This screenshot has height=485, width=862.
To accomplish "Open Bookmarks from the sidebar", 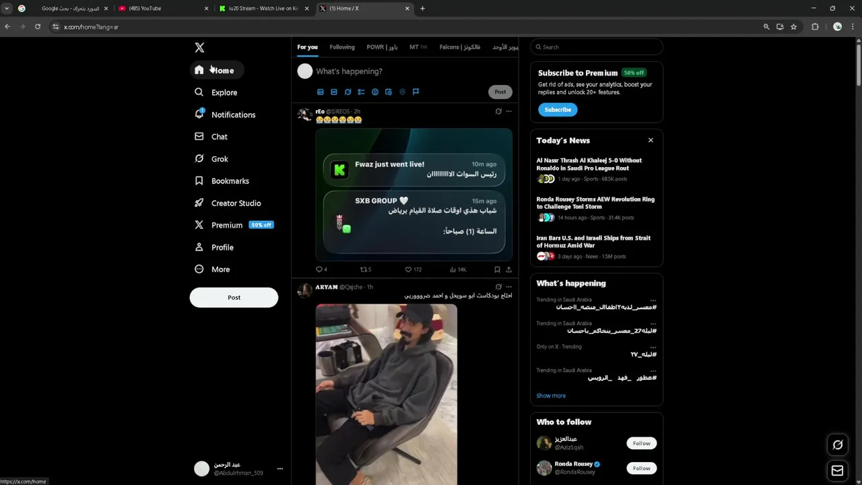I will (x=222, y=181).
